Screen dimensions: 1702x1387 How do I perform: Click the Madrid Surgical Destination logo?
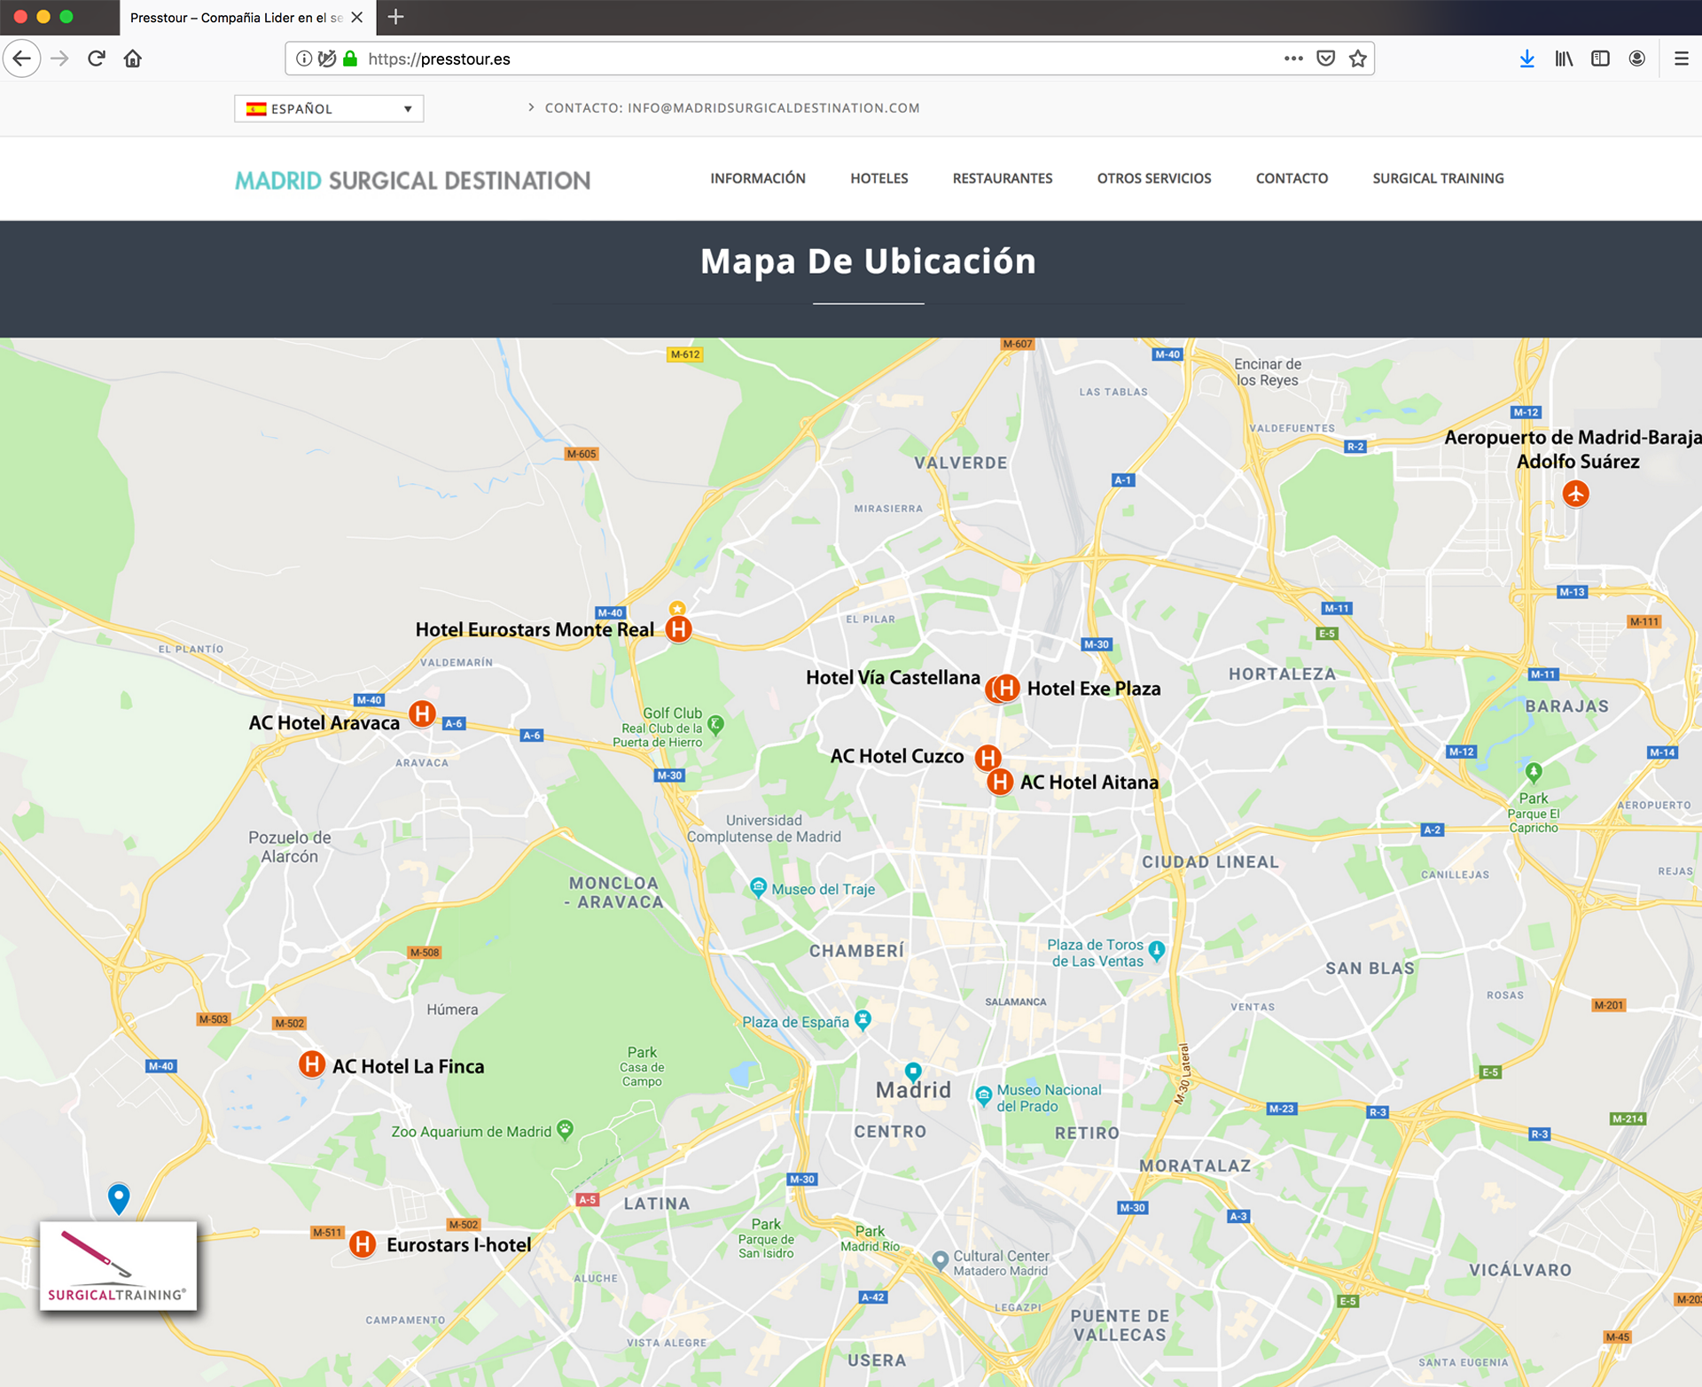tap(412, 181)
